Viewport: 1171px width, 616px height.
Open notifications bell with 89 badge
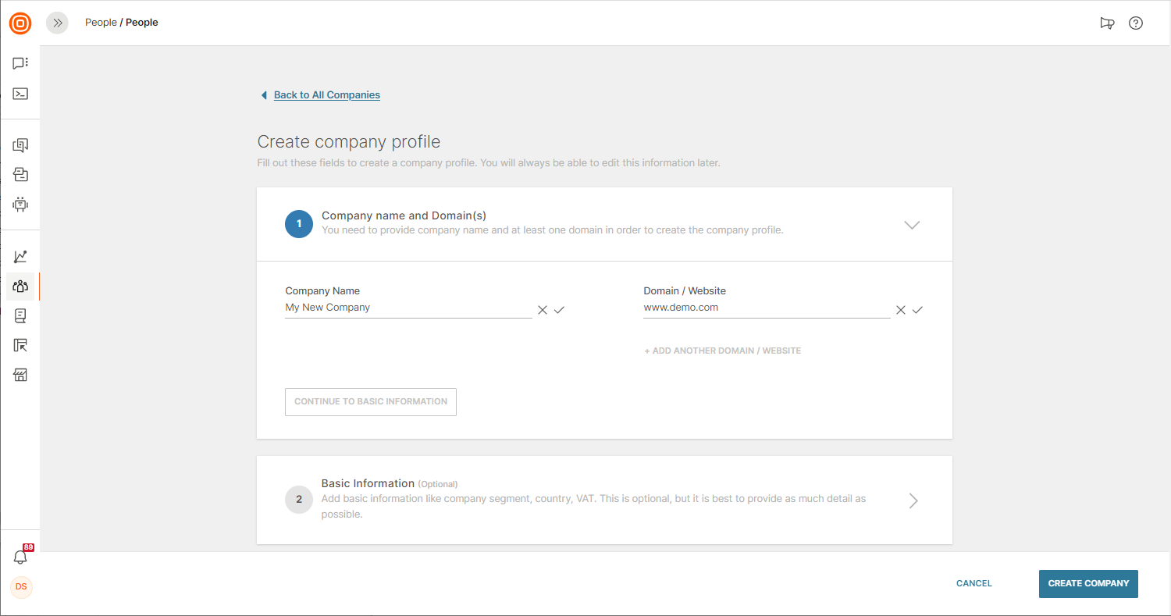click(20, 557)
